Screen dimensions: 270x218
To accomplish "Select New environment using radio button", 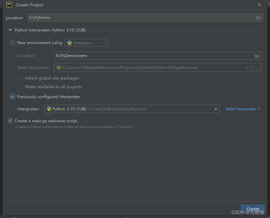I will point(12,43).
